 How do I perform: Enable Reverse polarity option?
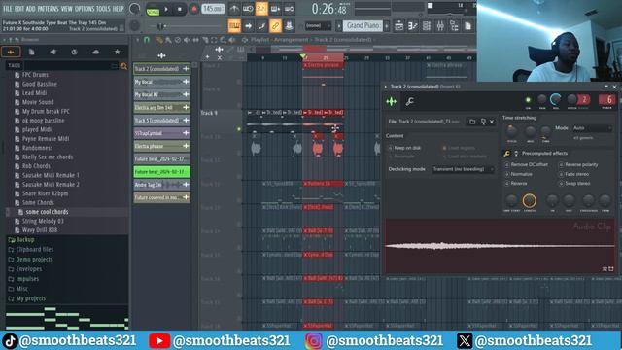[x=578, y=164]
